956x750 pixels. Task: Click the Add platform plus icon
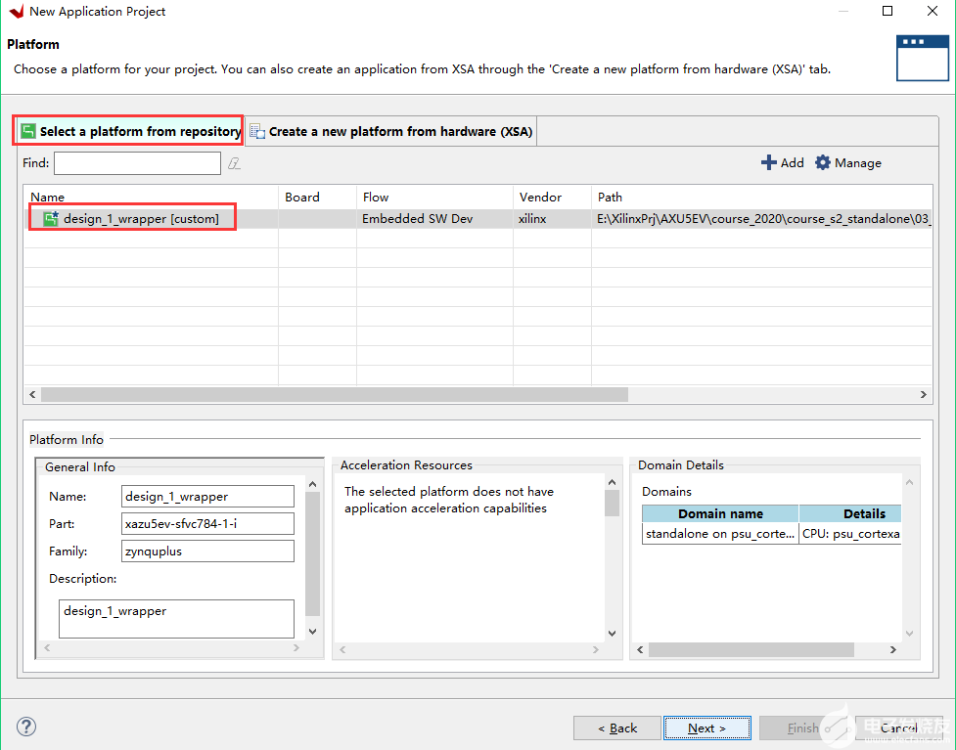[x=769, y=162]
